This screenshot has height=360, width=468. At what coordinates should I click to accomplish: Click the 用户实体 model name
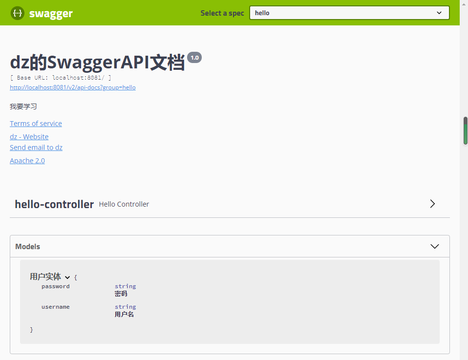point(45,276)
